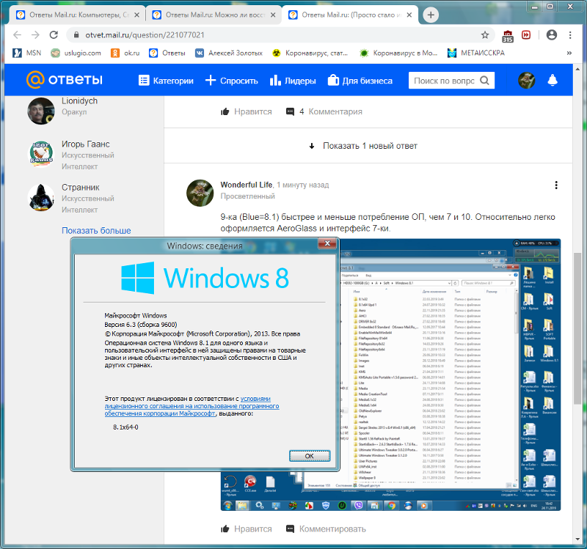Open the MSN bookmark
587x549 pixels.
[x=26, y=53]
